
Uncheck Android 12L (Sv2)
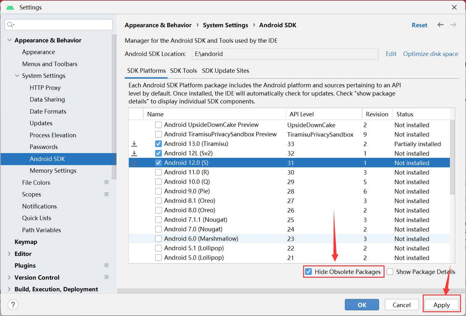(x=158, y=153)
